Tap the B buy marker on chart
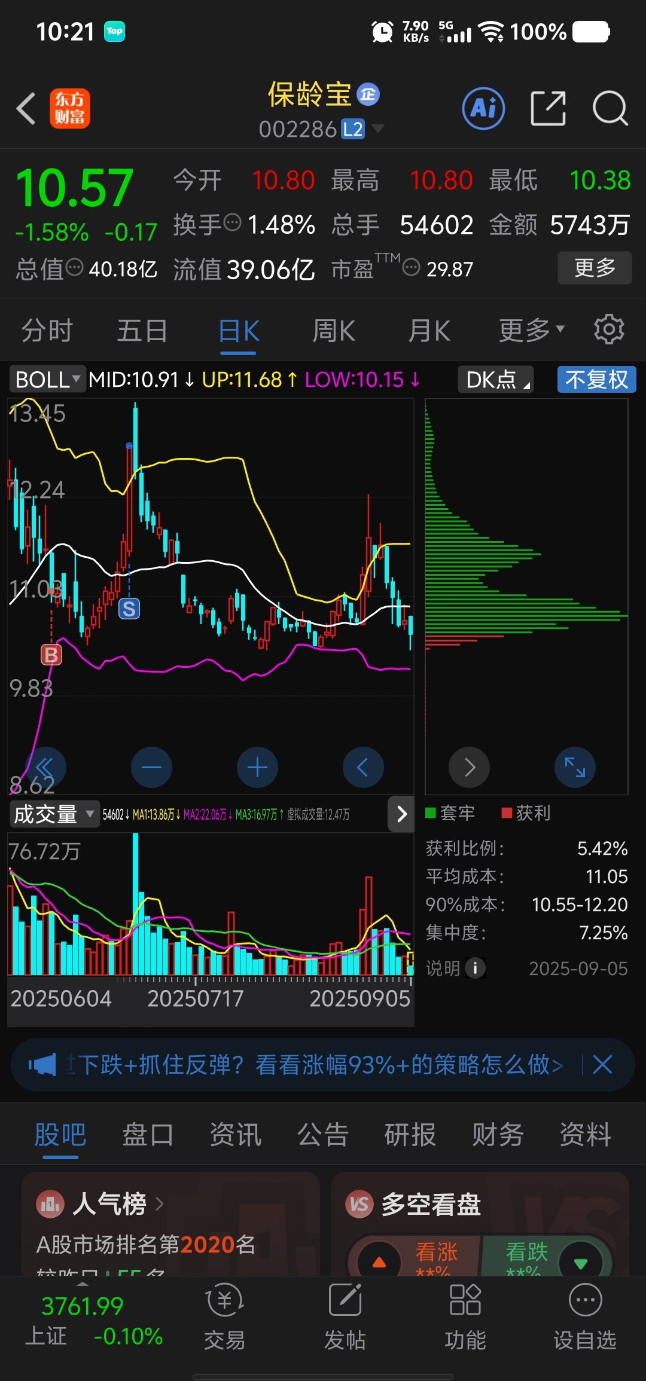Viewport: 646px width, 1381px height. 51,655
